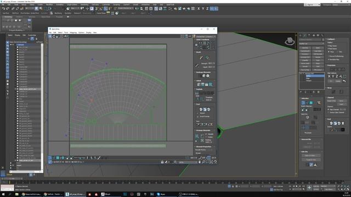Select Rotate tool in Edit UVWs toolbar
The width and height of the screenshot is (351, 197).
[54, 36]
